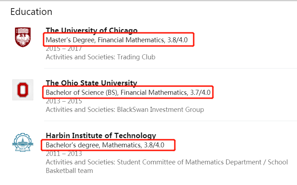Viewport: 297px width, 185px height.
Task: Click the 2013 – 2015 date range
Action: pos(64,101)
